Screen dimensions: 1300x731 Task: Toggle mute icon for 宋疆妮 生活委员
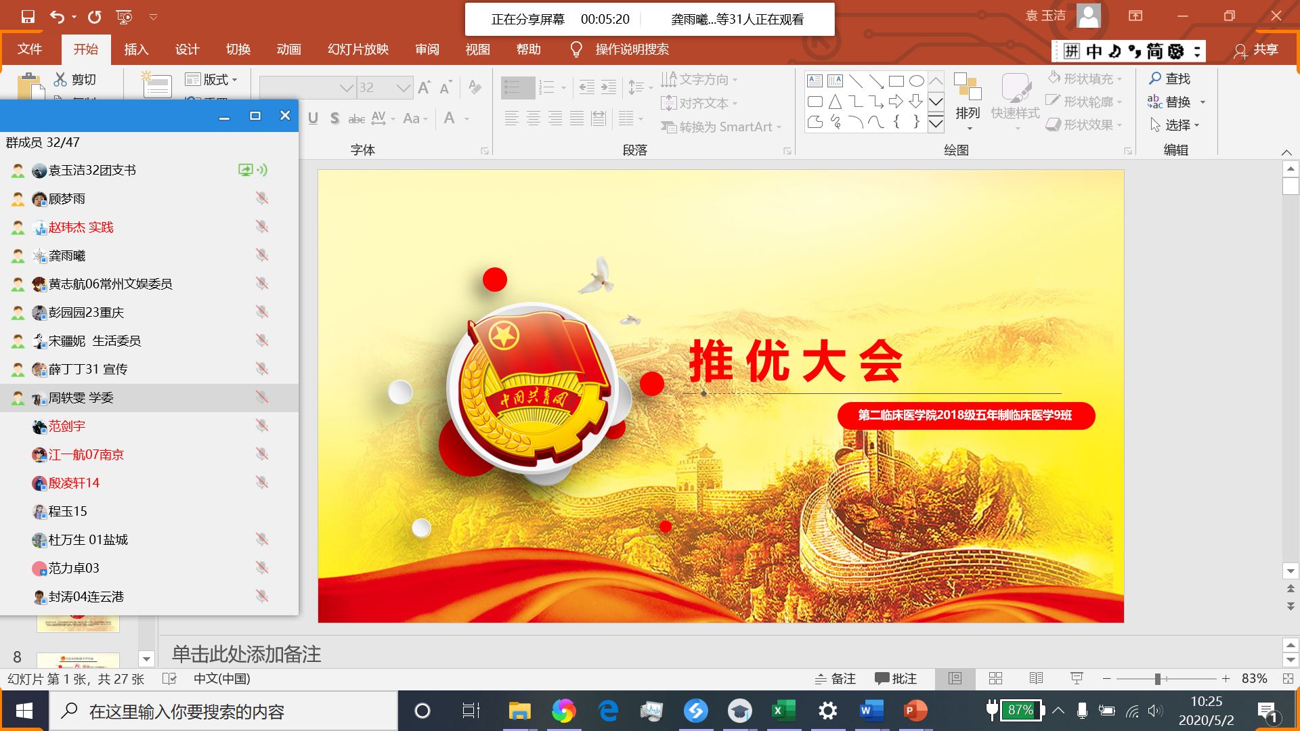pos(262,340)
